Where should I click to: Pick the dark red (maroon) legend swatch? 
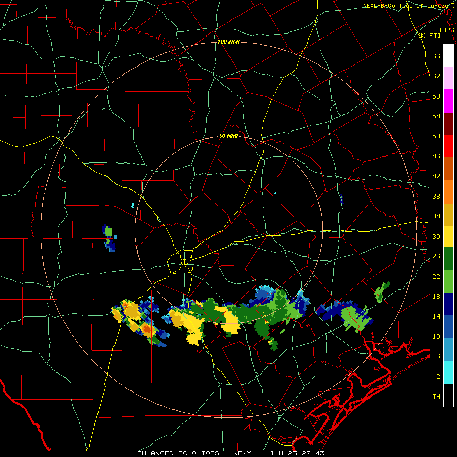448,124
